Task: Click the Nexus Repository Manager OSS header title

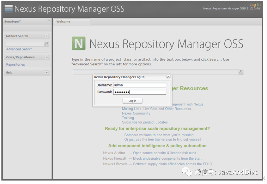Action: coord(69,9)
